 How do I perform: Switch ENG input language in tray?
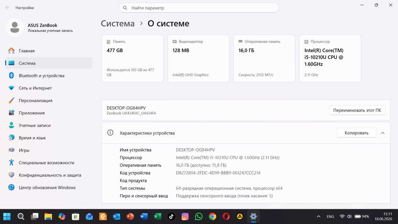tap(330, 216)
